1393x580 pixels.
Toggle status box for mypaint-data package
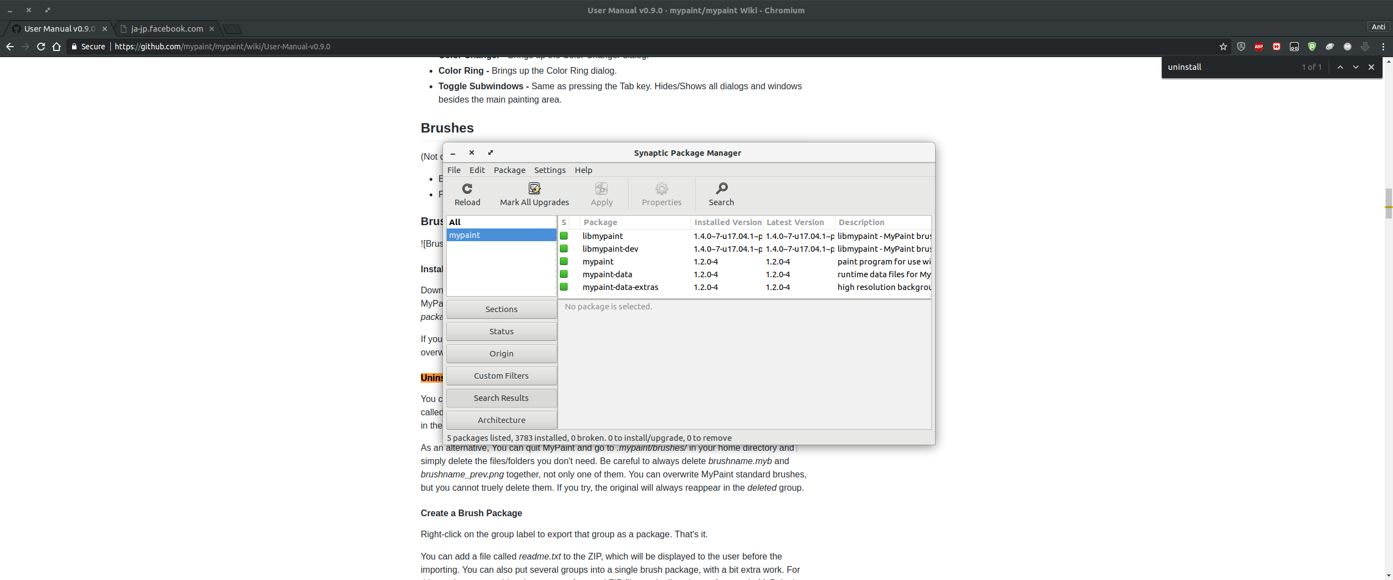click(564, 274)
